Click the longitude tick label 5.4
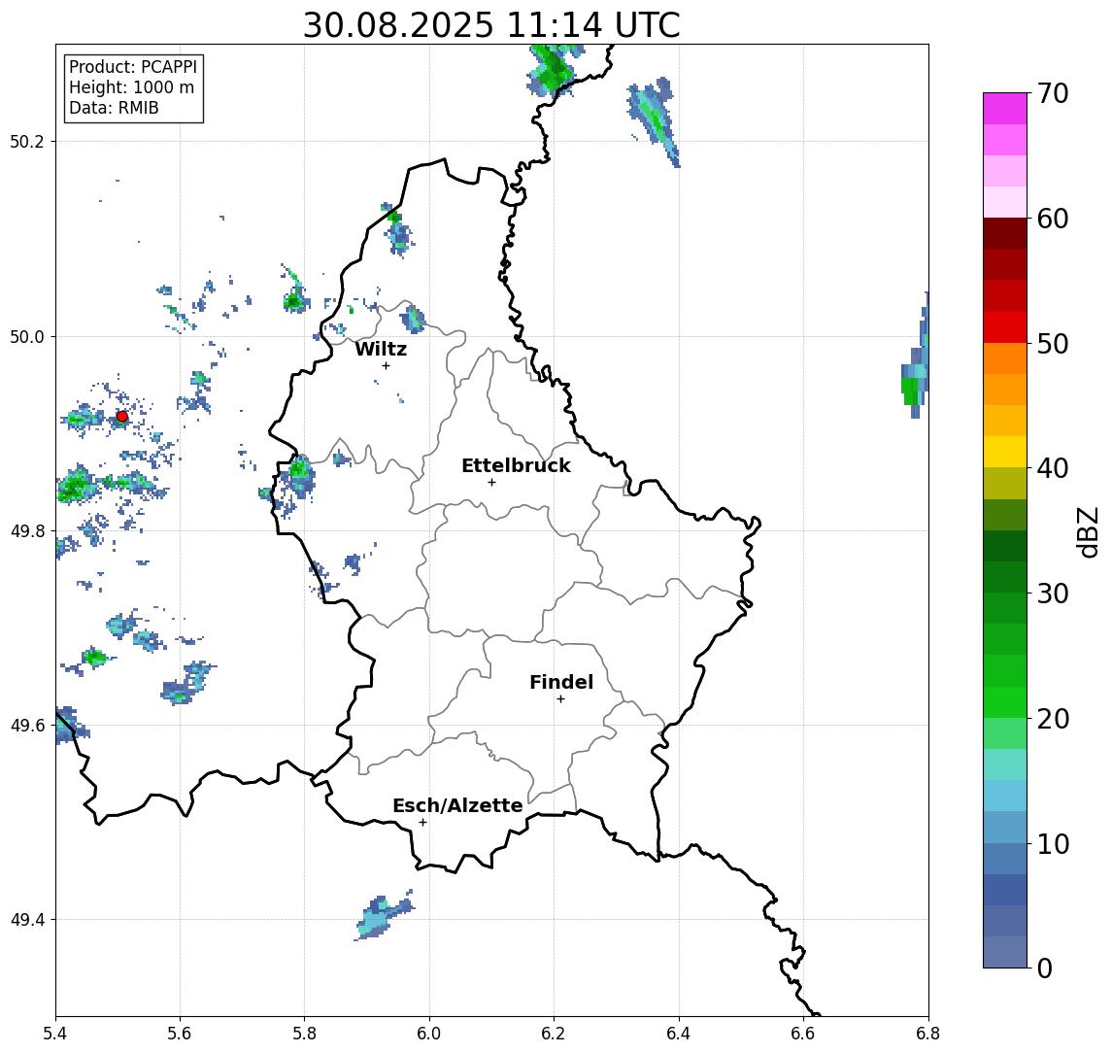Viewport: 1112px width, 1053px height. [55, 1034]
